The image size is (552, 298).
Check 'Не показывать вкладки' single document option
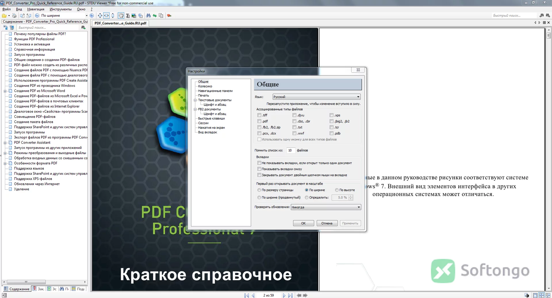click(259, 163)
